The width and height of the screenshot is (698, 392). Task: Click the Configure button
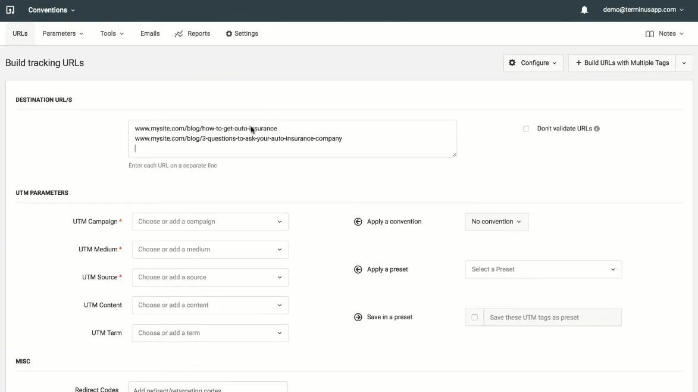(x=533, y=63)
